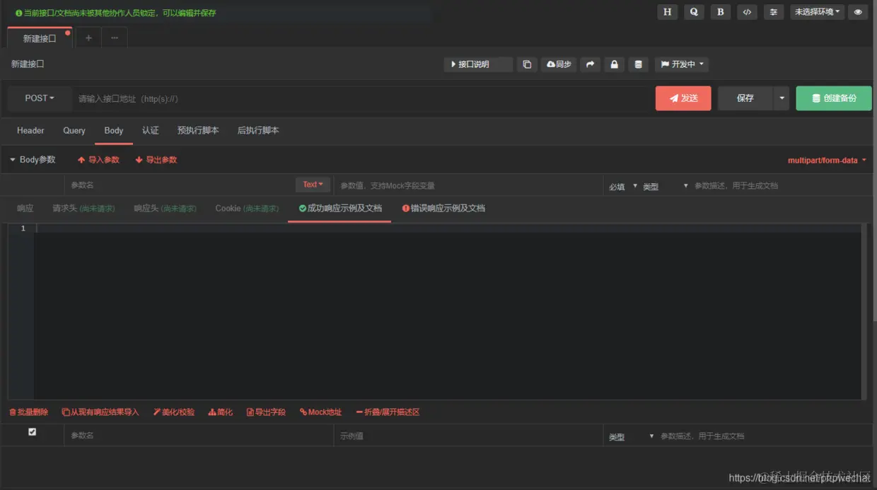The height and width of the screenshot is (490, 877).
Task: Click 导出参数 export parameters
Action: 156,160
